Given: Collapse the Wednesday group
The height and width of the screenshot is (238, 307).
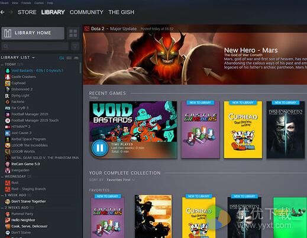Looking at the screenshot, I should click(x=2, y=177).
